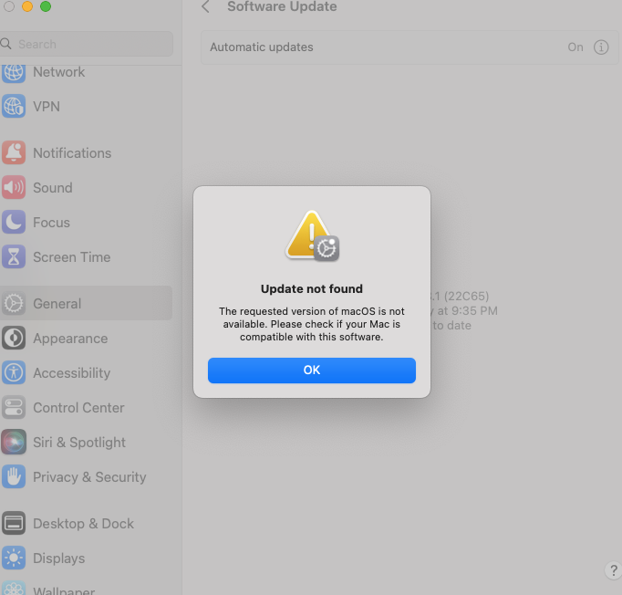Go back with the chevron arrow
Image resolution: width=622 pixels, height=595 pixels.
tap(205, 6)
